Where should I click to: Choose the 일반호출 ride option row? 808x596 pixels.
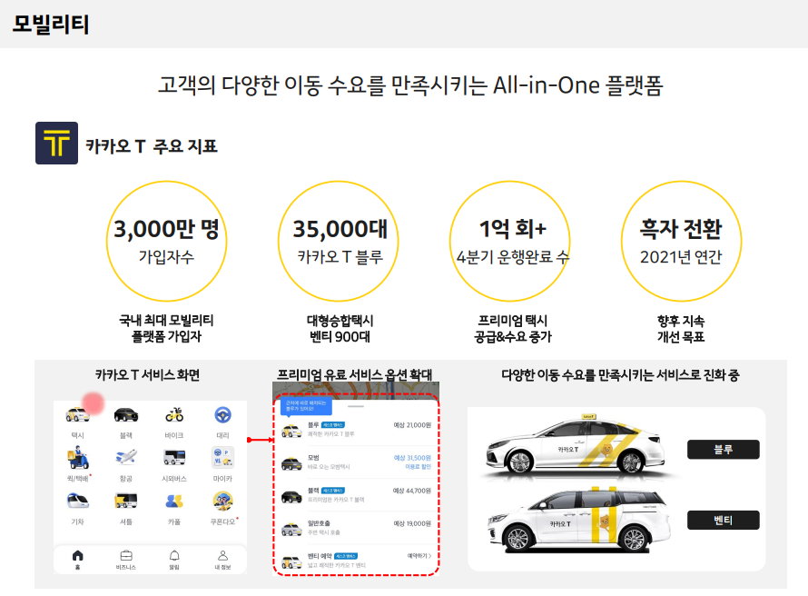(x=356, y=528)
